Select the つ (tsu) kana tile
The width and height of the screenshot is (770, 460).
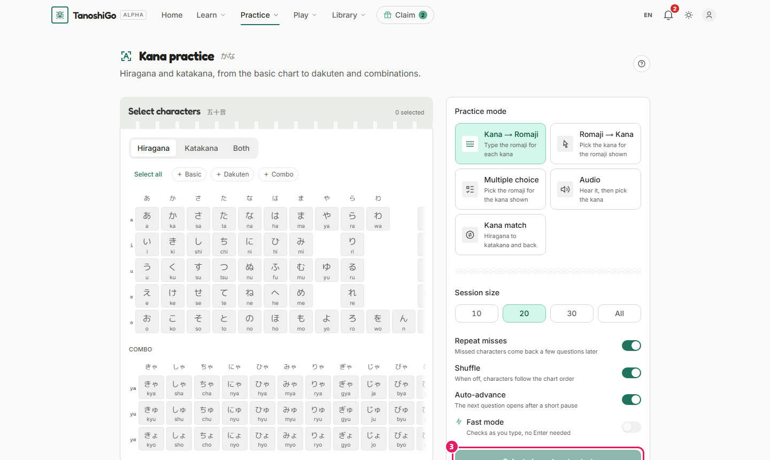pyautogui.click(x=224, y=270)
